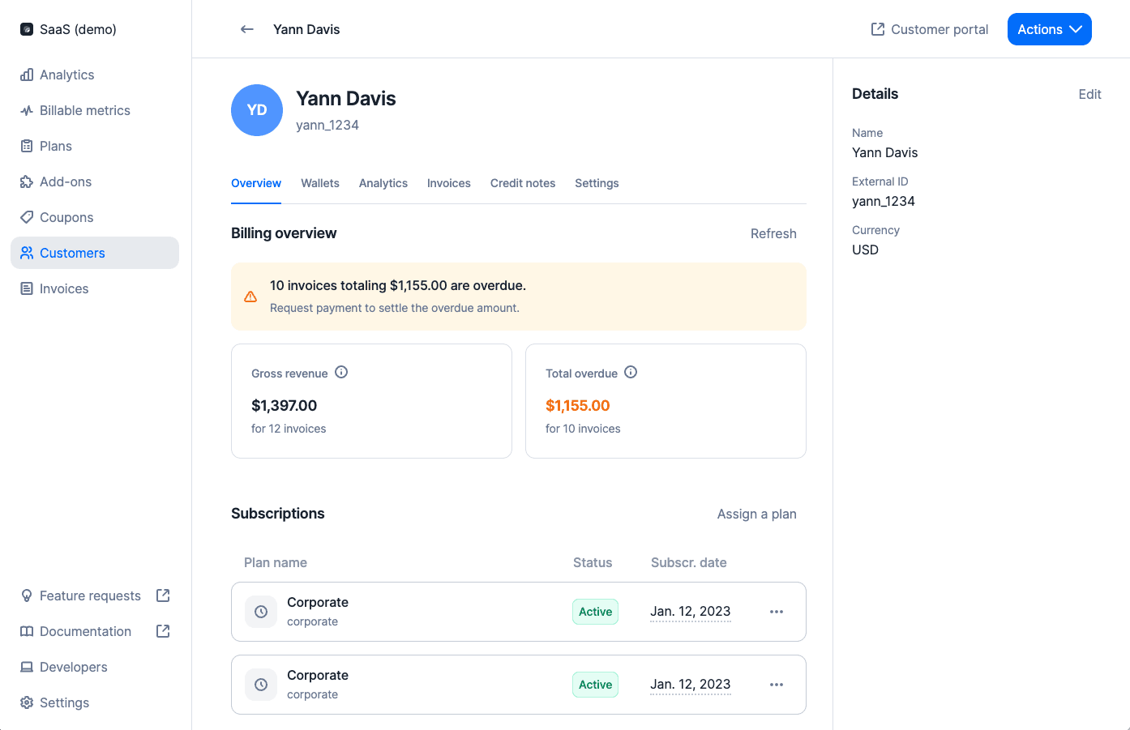The height and width of the screenshot is (730, 1130).
Task: Open Developers in the sidebar
Action: [x=73, y=667]
